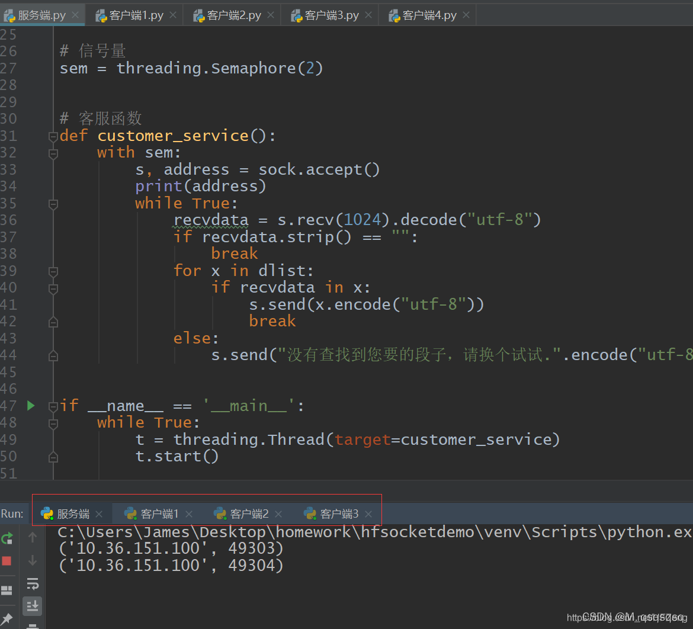This screenshot has width=693, height=629.
Task: Collapse the 'while True' block at line 35
Action: 53,204
